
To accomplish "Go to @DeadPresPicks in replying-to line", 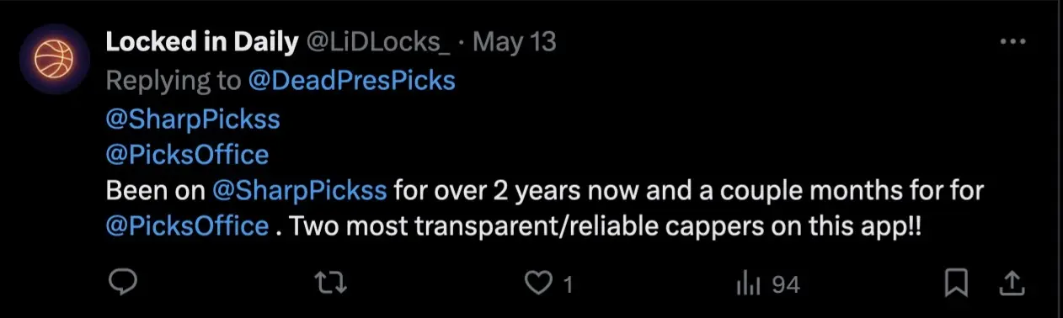I will (x=352, y=80).
